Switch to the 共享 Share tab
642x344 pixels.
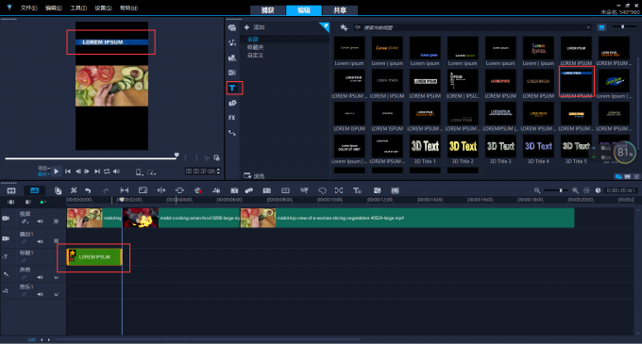coord(340,10)
